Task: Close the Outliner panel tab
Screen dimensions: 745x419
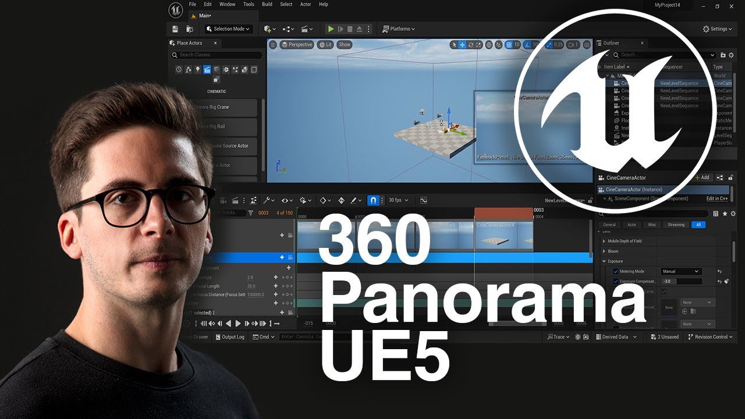Action: coord(643,43)
